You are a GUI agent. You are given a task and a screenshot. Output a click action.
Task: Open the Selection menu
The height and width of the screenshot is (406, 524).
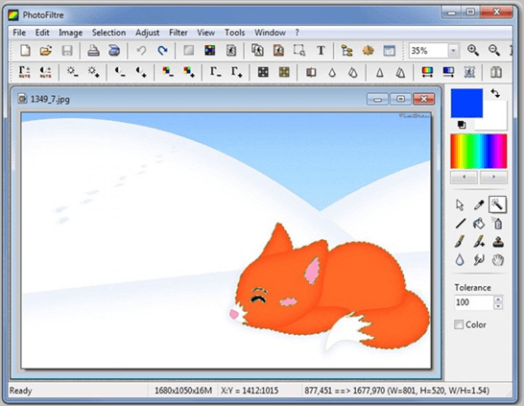point(109,33)
